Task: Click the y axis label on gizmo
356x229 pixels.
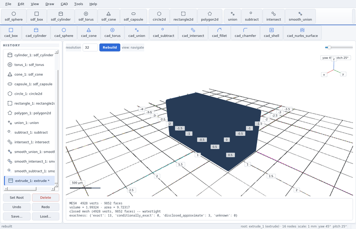Action: click(343, 74)
